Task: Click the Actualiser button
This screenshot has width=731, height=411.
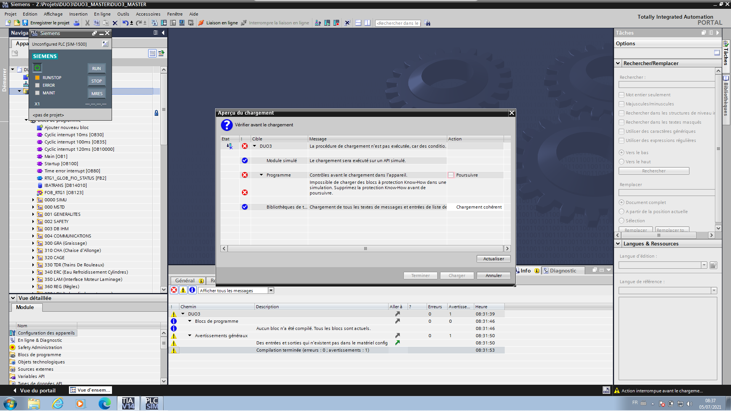Action: 493,259
